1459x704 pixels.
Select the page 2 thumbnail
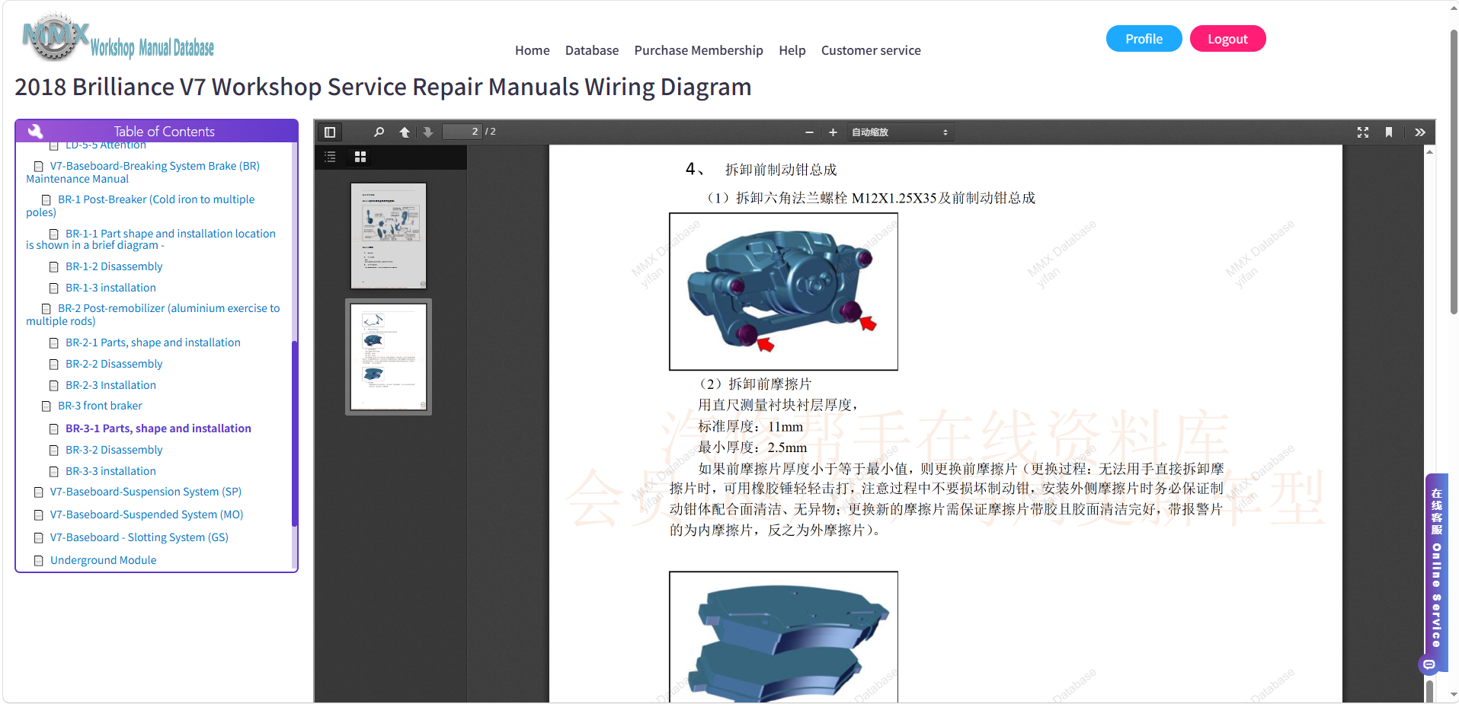coord(389,357)
